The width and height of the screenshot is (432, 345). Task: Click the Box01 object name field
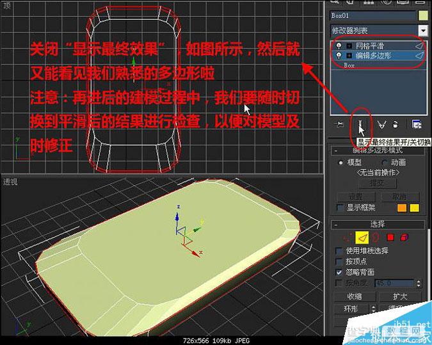[x=373, y=16]
